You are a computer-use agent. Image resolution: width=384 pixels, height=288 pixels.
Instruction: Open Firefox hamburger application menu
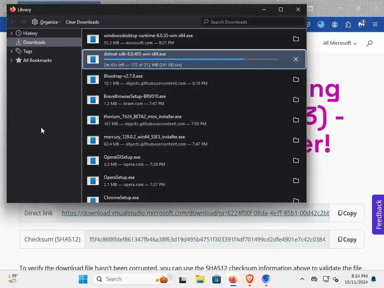click(375, 24)
